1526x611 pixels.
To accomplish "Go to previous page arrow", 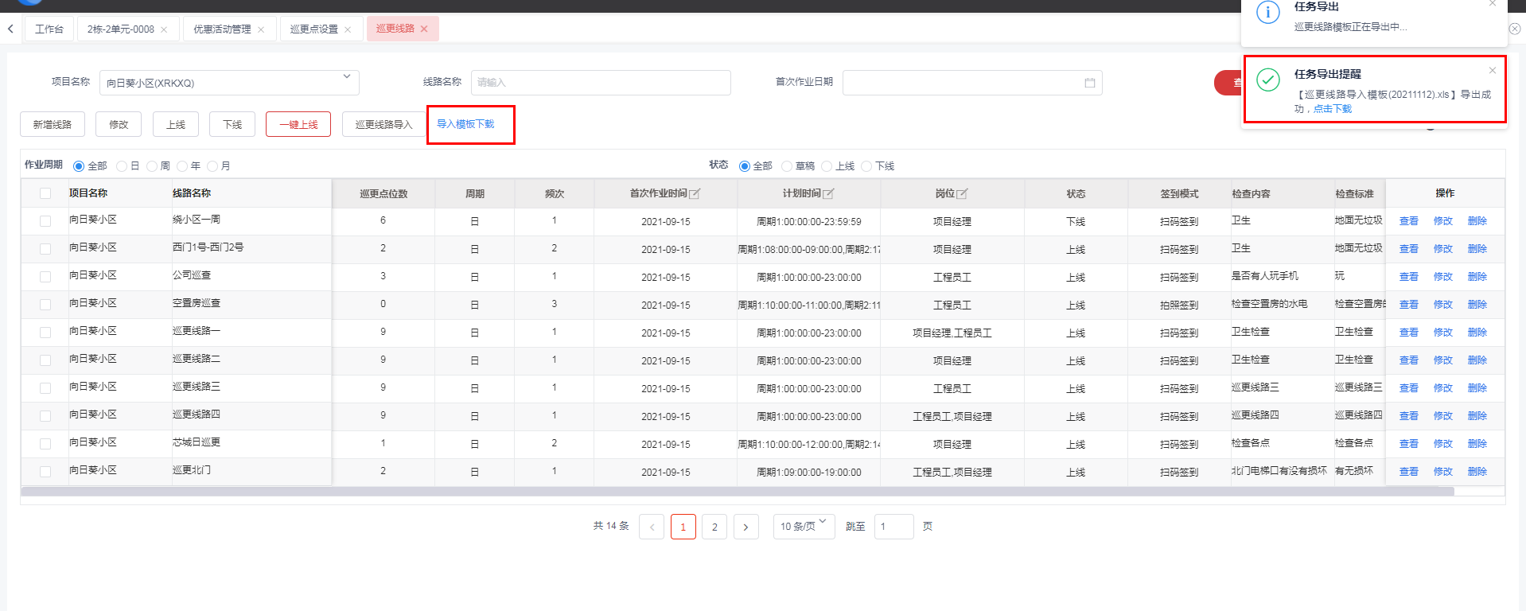I will tap(652, 527).
